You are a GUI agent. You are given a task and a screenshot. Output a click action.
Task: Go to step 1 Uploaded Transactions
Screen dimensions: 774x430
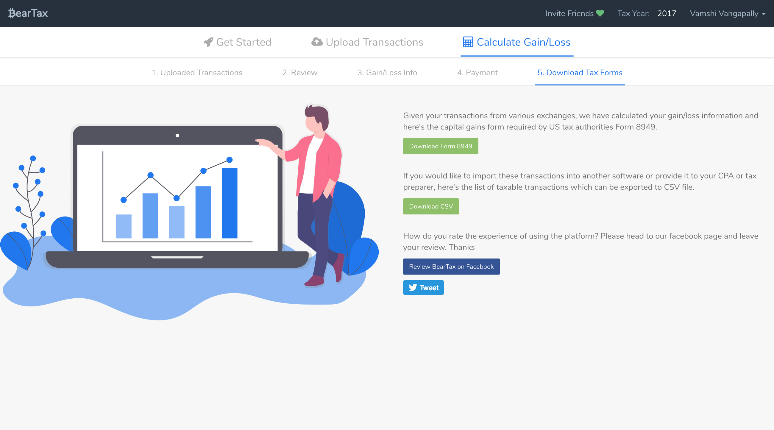[x=197, y=73]
